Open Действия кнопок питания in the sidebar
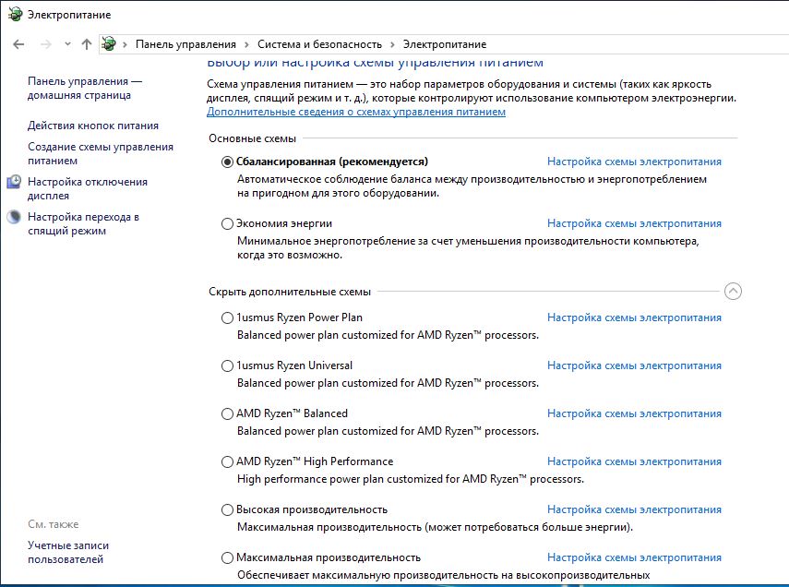This screenshot has height=587, width=789. 93,126
